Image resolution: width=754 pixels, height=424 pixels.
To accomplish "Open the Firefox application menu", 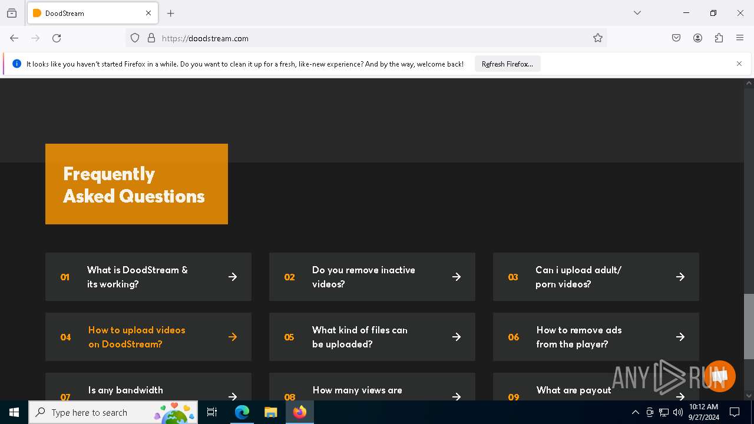I will point(740,38).
